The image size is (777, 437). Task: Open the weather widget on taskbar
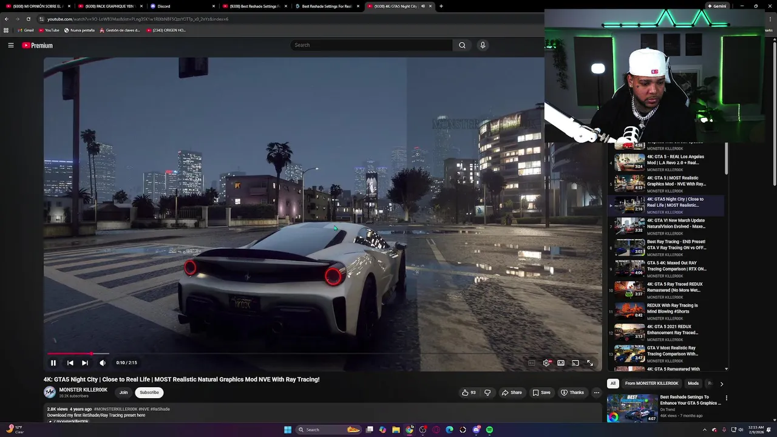pos(15,430)
